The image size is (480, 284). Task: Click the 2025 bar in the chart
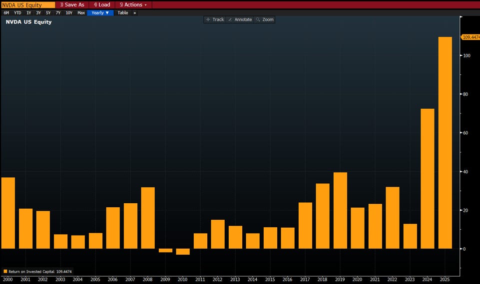pos(445,142)
